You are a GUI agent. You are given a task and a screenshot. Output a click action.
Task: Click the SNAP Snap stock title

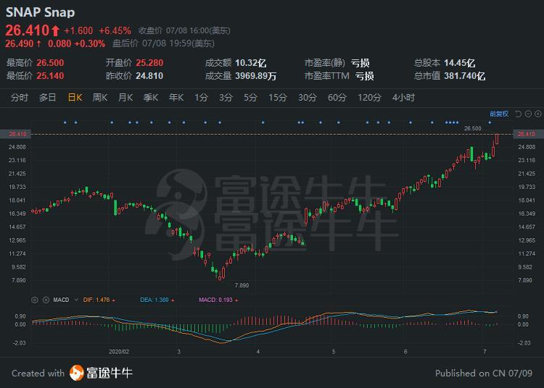click(40, 12)
